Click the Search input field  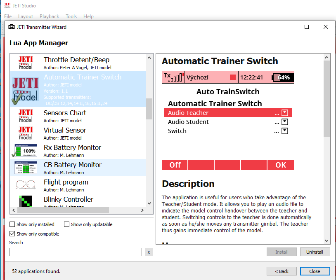tap(76, 252)
